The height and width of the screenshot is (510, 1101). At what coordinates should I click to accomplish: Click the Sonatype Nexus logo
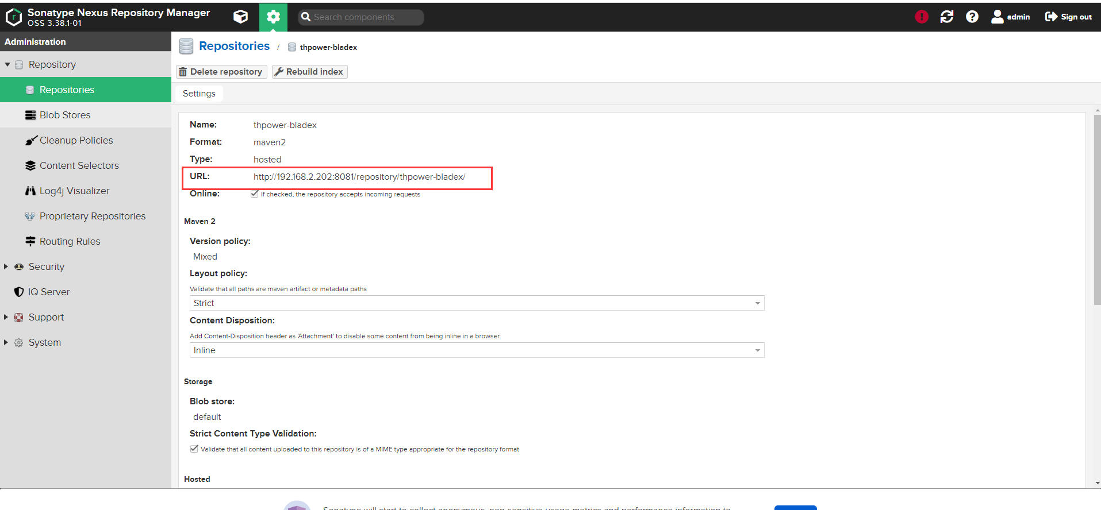[13, 17]
